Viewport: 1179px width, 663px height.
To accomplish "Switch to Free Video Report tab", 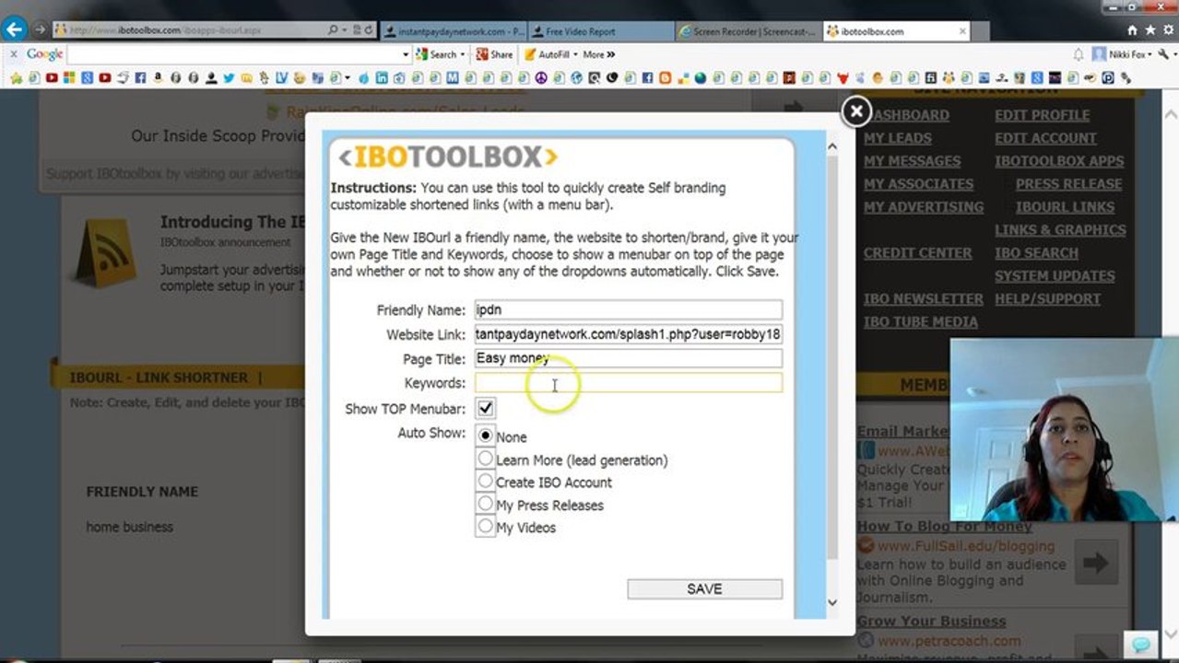I will click(x=600, y=31).
